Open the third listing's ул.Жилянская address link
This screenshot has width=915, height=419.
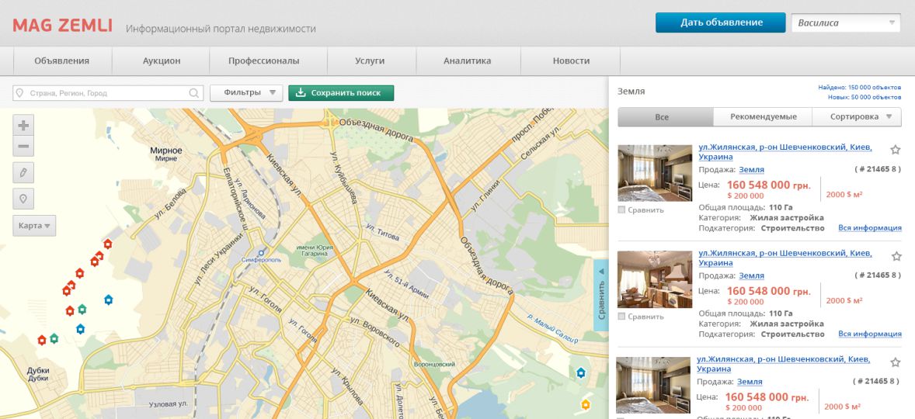[x=784, y=364]
